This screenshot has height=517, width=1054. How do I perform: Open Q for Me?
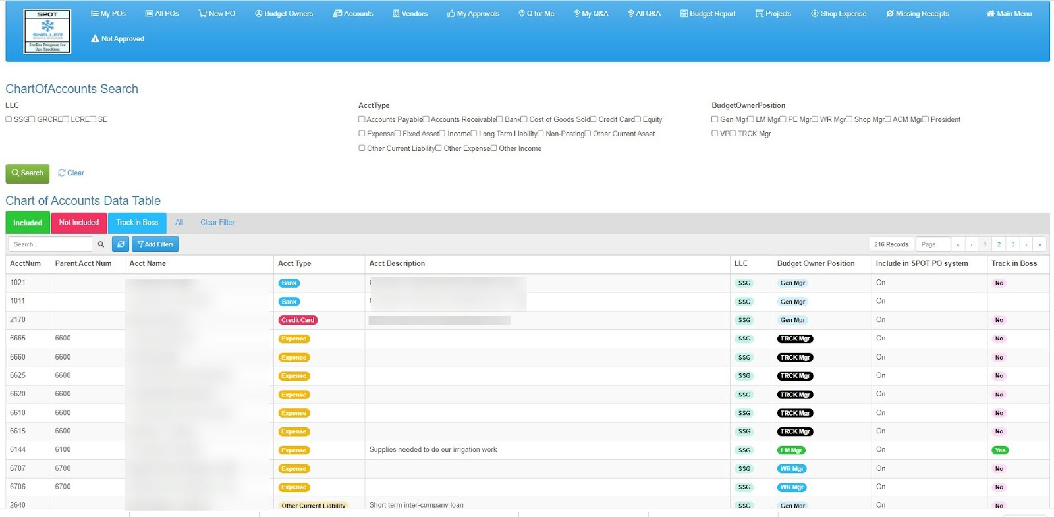(x=536, y=14)
